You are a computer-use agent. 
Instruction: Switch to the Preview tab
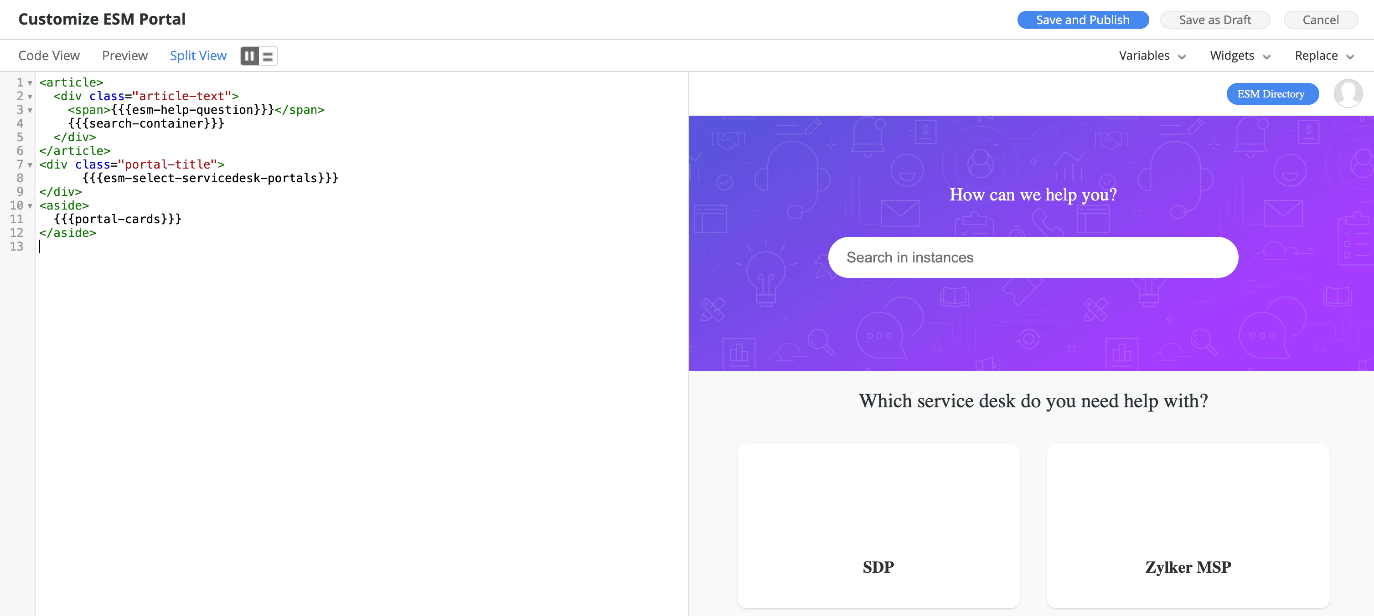tap(125, 56)
